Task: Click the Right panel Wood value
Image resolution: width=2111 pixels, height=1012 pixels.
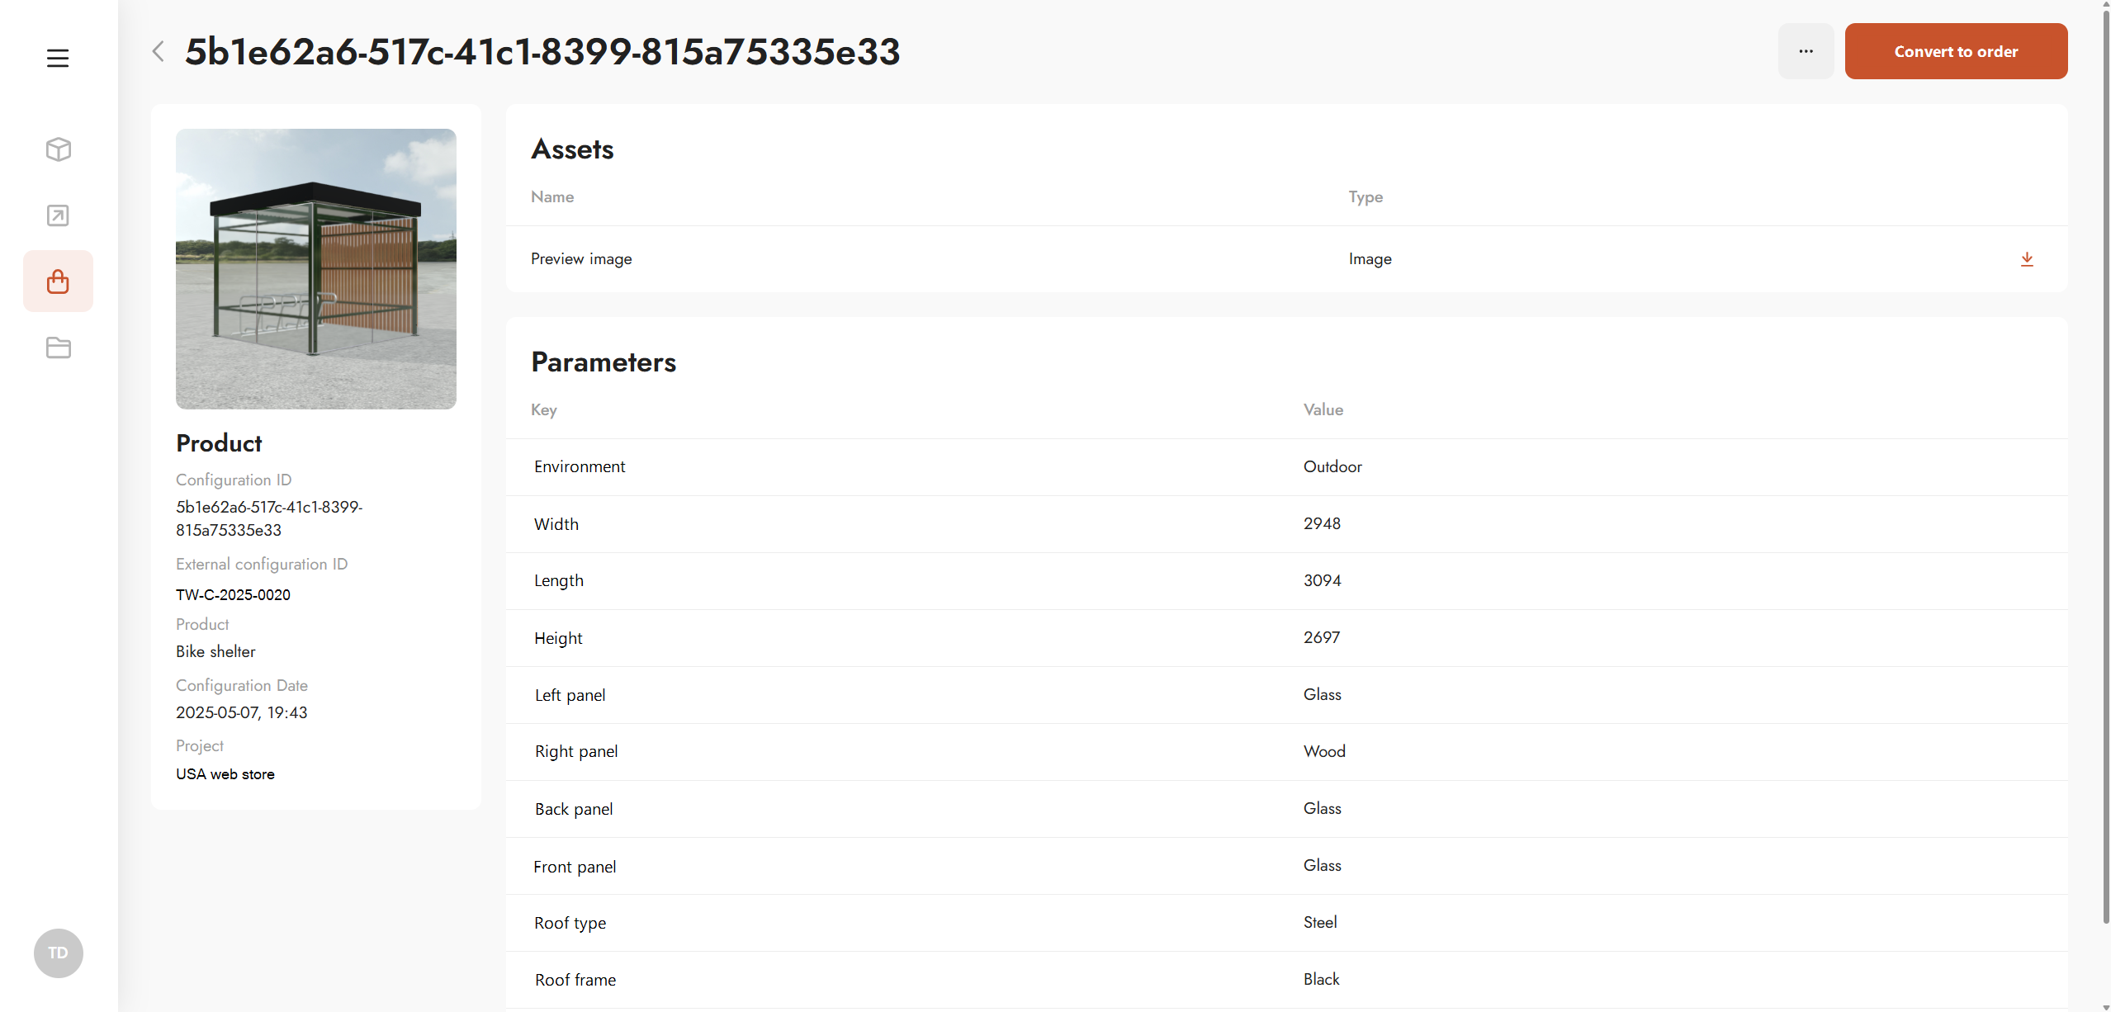Action: [x=1324, y=752]
